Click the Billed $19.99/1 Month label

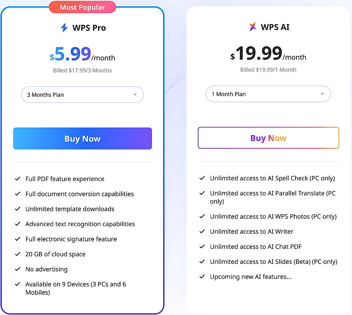(268, 70)
